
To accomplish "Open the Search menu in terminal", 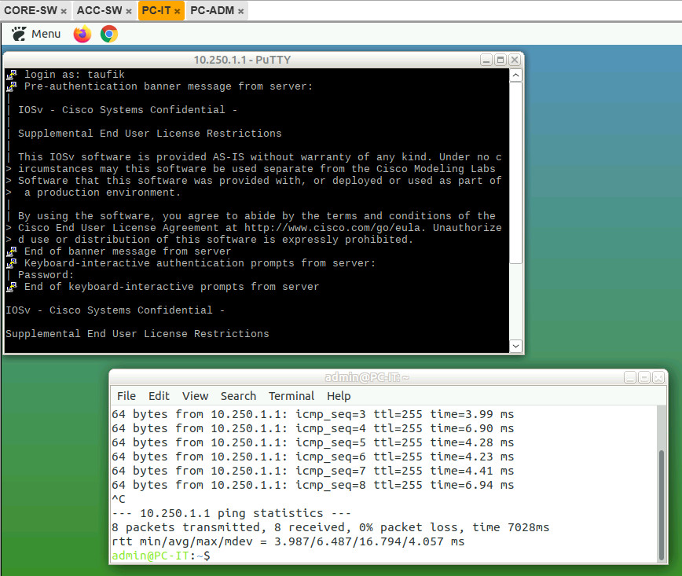I will (x=238, y=396).
